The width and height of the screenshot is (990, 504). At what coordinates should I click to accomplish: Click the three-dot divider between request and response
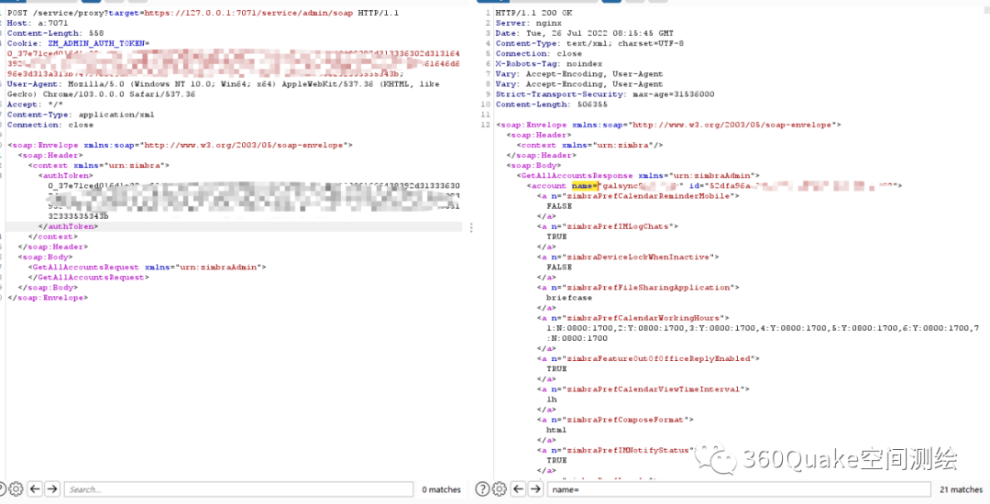point(471,227)
